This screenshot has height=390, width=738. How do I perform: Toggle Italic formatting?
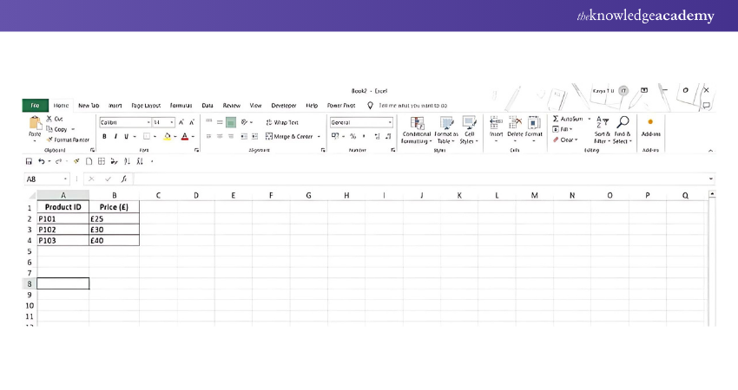[115, 136]
